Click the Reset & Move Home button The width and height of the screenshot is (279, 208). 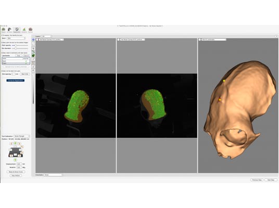(16, 172)
